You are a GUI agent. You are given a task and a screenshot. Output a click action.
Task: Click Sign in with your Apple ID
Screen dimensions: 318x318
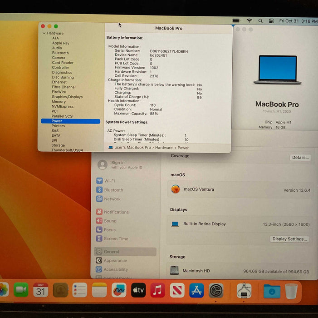[120, 165]
